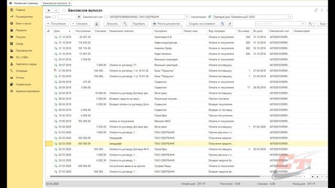Uncheck the Организация filter checkbox

coord(209,17)
